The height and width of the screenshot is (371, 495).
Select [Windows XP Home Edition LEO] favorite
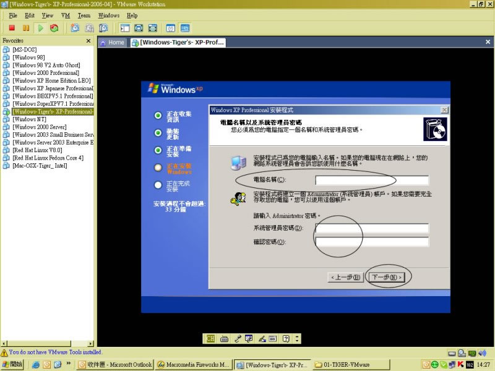pyautogui.click(x=51, y=81)
